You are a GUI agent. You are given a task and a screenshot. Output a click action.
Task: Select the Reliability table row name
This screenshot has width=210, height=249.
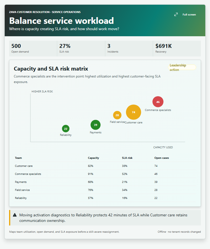[x=21, y=198]
